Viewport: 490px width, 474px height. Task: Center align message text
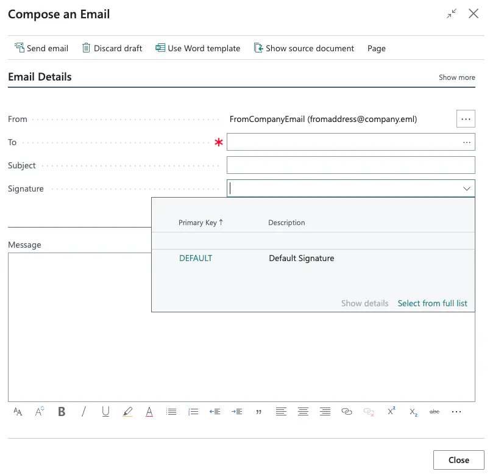click(303, 412)
